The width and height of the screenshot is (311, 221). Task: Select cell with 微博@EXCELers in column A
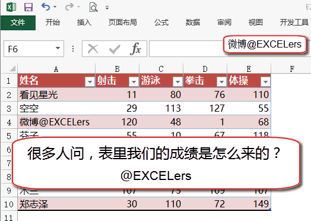pos(56,122)
